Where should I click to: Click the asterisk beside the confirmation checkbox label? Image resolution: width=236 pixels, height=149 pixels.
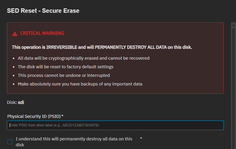point(141,139)
